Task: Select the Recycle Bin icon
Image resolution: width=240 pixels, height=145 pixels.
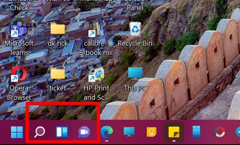Action: (x=135, y=29)
